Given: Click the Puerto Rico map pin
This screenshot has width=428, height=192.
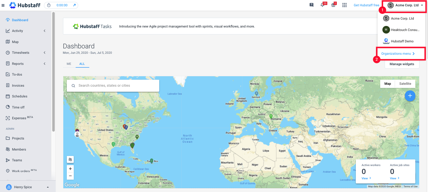Looking at the screenshot, I should [x=152, y=161].
